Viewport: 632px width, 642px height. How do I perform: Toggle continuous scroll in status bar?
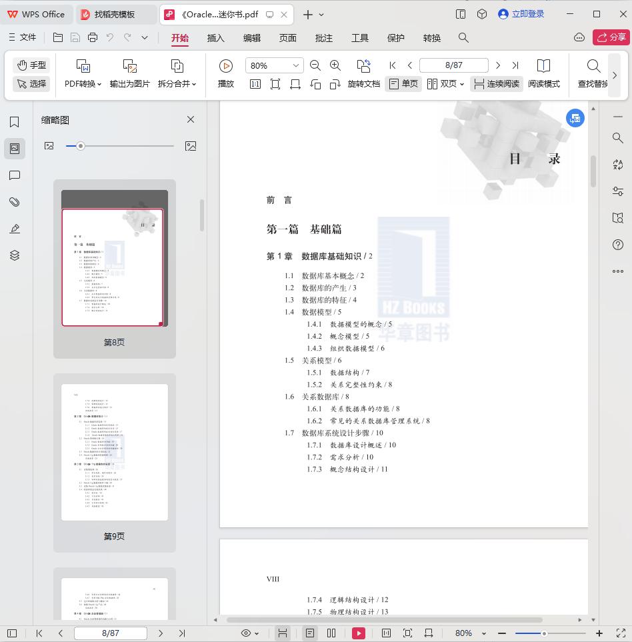click(283, 633)
